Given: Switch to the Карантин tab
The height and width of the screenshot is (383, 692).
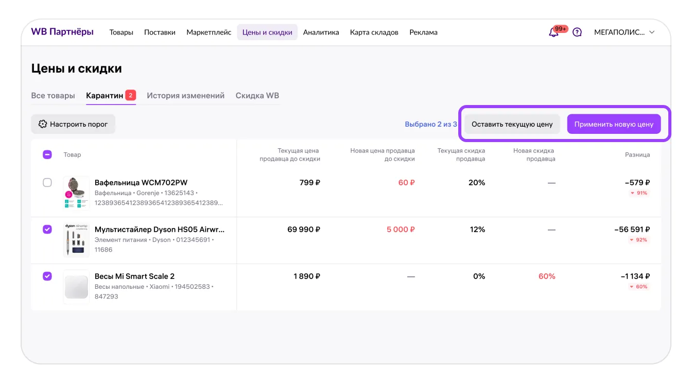Looking at the screenshot, I should 111,95.
